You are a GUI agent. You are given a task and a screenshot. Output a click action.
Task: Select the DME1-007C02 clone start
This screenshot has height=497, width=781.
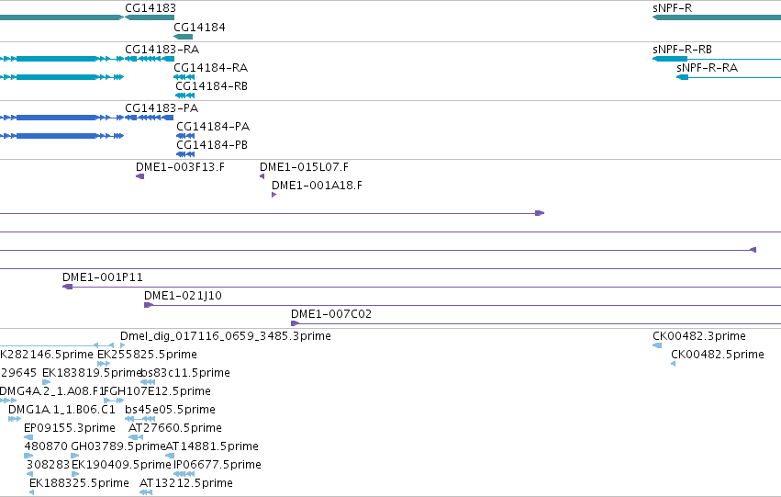295,323
